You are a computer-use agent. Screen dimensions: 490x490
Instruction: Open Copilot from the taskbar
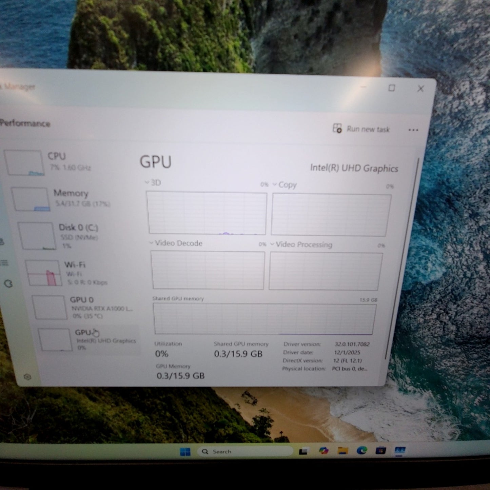click(x=324, y=451)
